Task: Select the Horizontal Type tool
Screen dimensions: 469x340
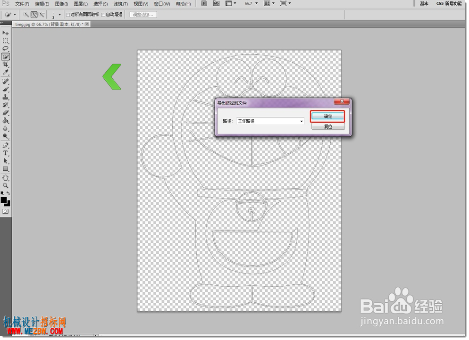Action: point(5,153)
